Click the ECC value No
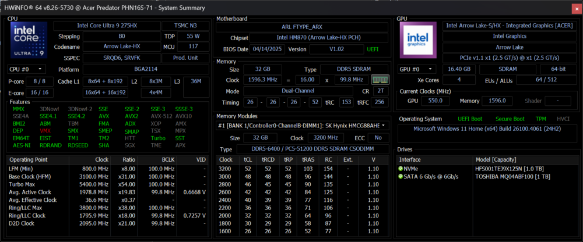583x242 pixels. tap(378, 138)
